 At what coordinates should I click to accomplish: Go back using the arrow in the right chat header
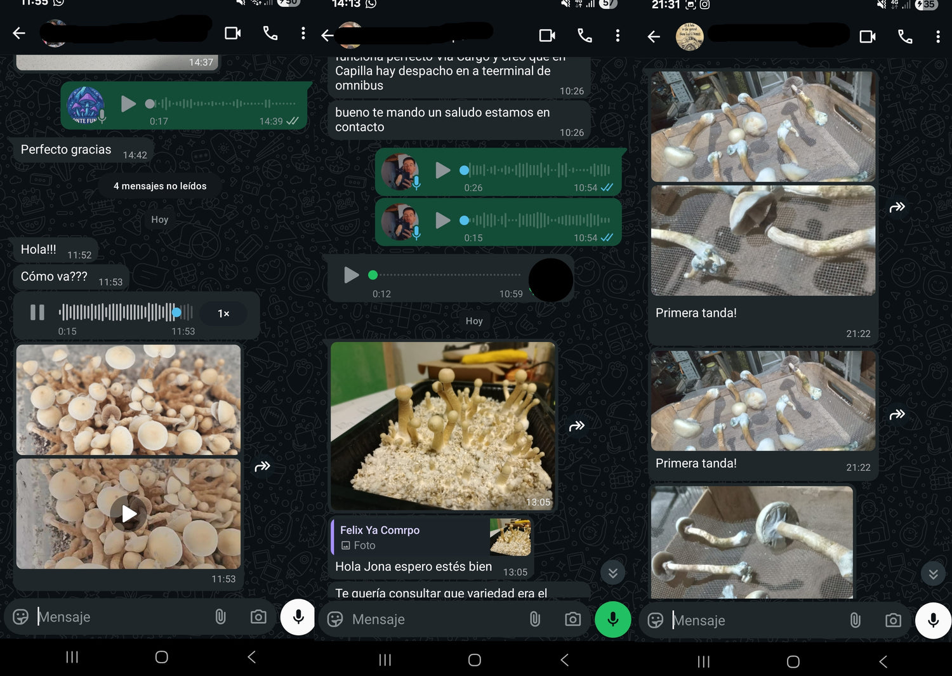click(x=654, y=36)
